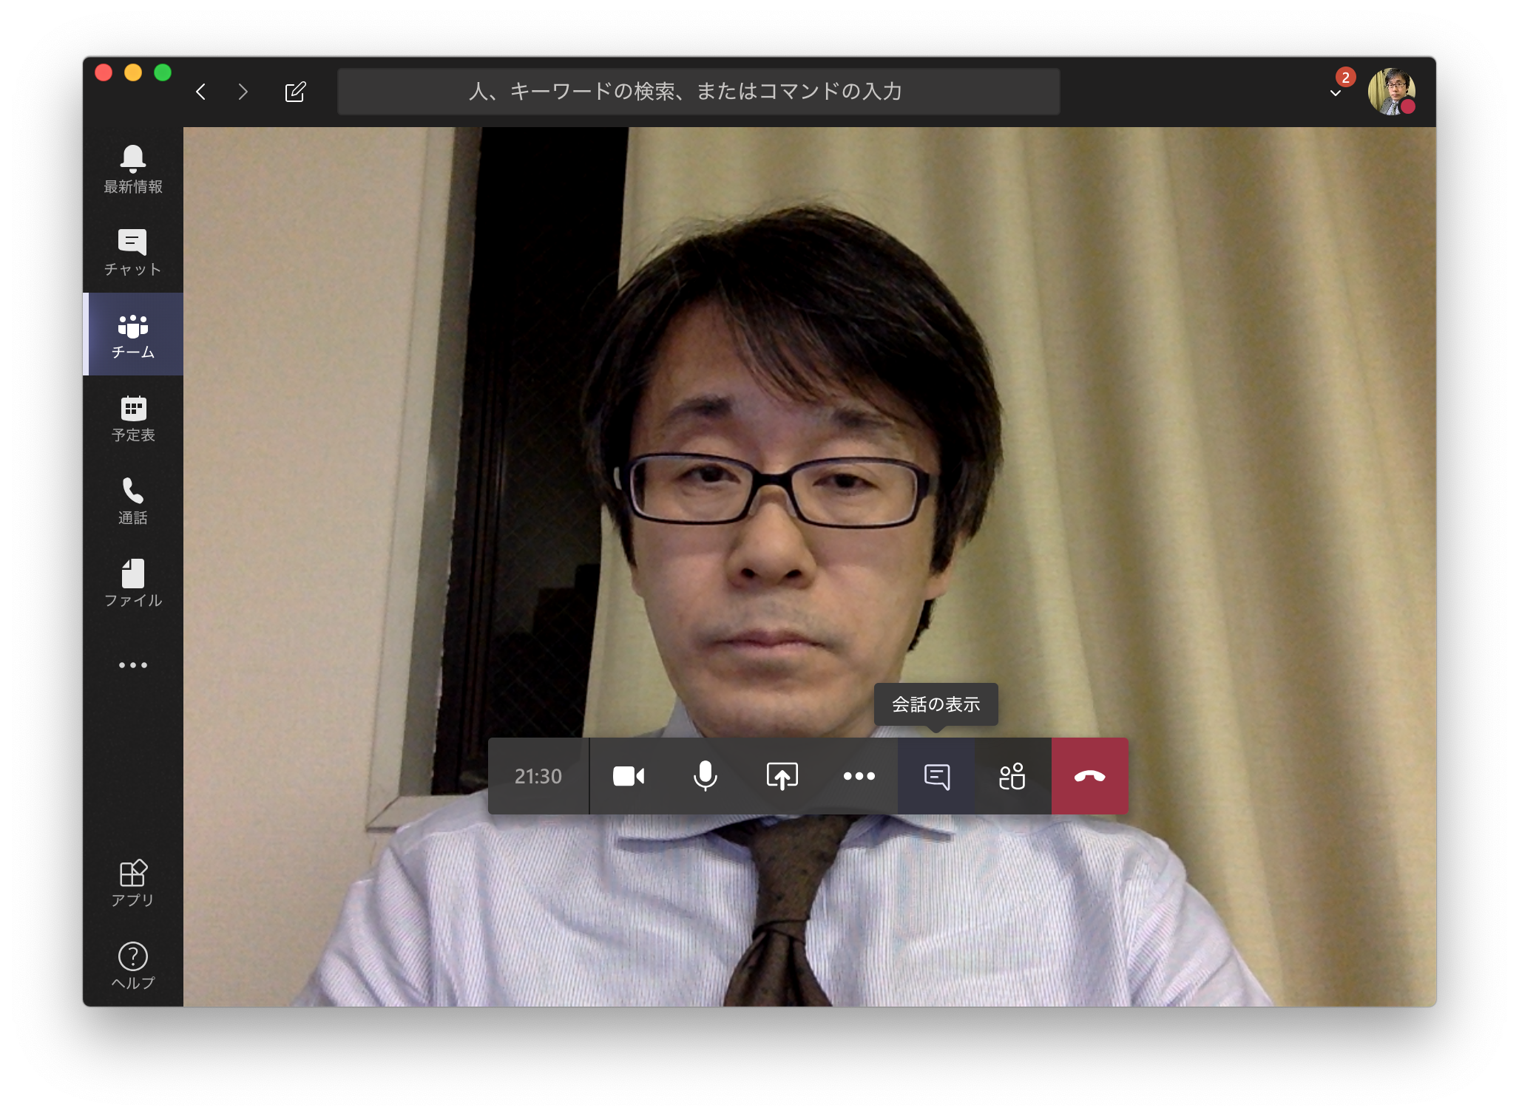
Task: Expand more apps in left sidebar
Action: tap(133, 665)
